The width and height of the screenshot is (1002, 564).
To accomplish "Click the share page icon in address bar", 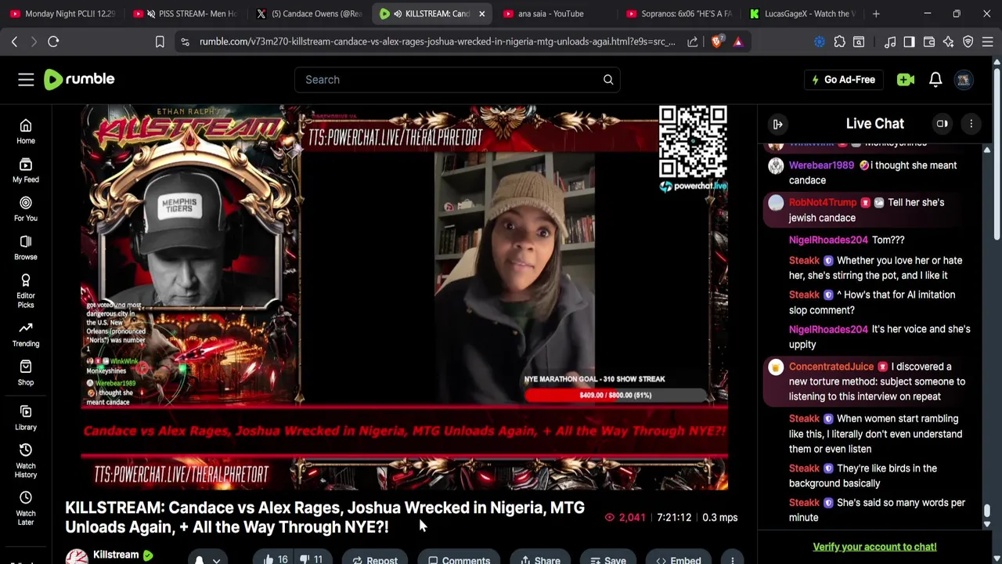I will coord(693,42).
